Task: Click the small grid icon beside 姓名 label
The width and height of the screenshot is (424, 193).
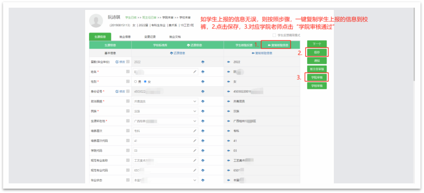Action: [x=128, y=72]
